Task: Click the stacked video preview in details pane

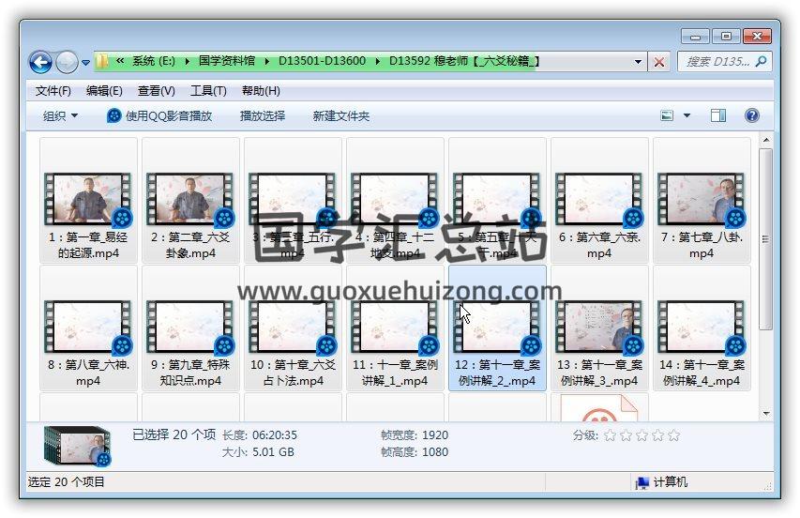Action: pos(78,446)
